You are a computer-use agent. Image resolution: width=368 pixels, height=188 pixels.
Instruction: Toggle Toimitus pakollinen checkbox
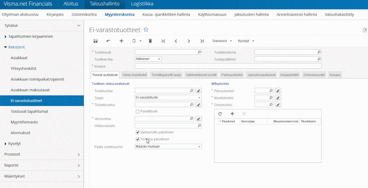click(x=138, y=140)
